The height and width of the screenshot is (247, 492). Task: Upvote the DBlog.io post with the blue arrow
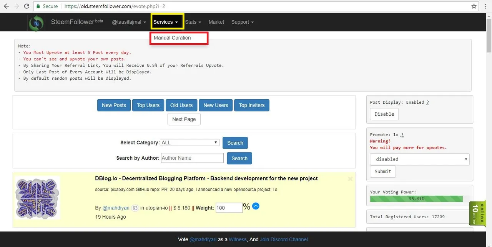coord(256,206)
